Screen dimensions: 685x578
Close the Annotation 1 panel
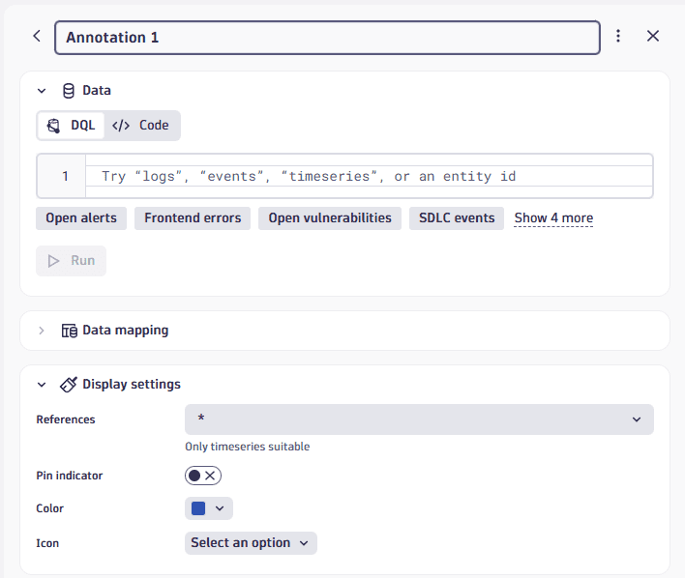pos(653,36)
